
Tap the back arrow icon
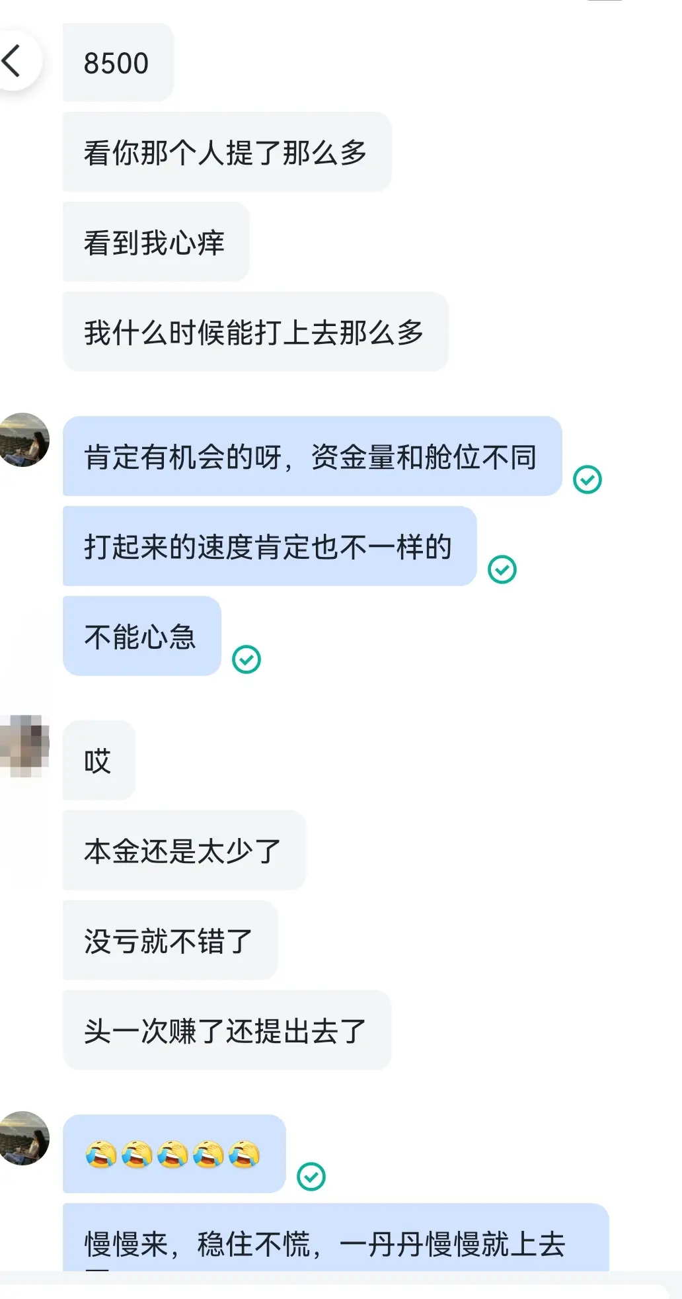point(12,61)
